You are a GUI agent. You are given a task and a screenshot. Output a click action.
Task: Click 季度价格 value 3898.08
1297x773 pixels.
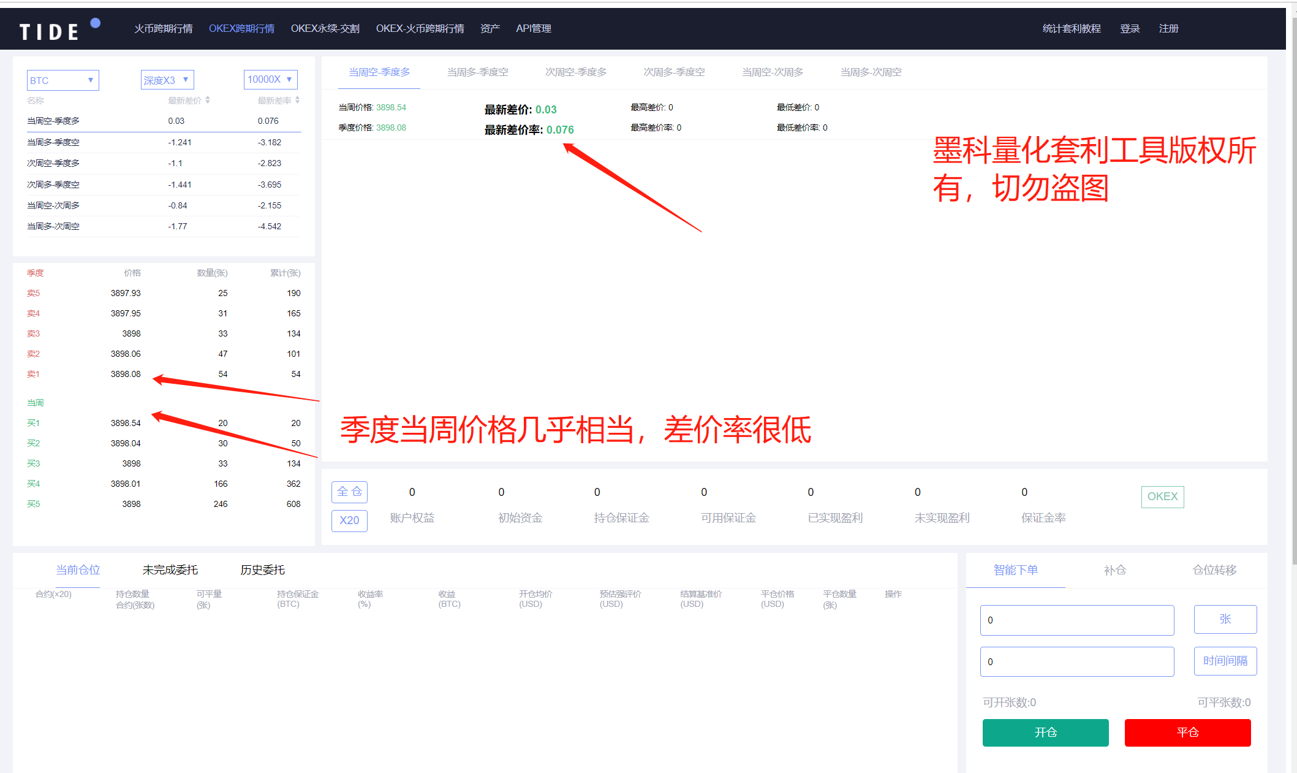click(391, 128)
